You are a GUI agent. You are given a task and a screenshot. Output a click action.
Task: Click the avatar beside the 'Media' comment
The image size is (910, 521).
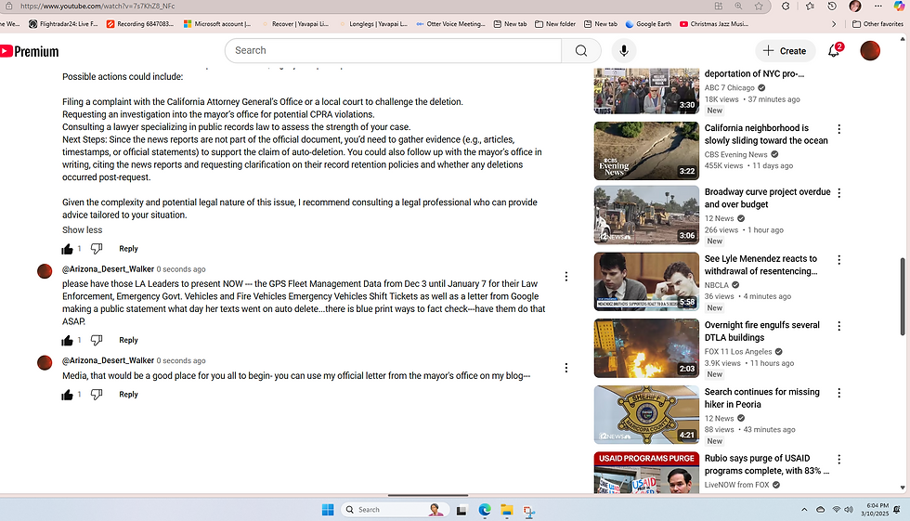pyautogui.click(x=45, y=362)
